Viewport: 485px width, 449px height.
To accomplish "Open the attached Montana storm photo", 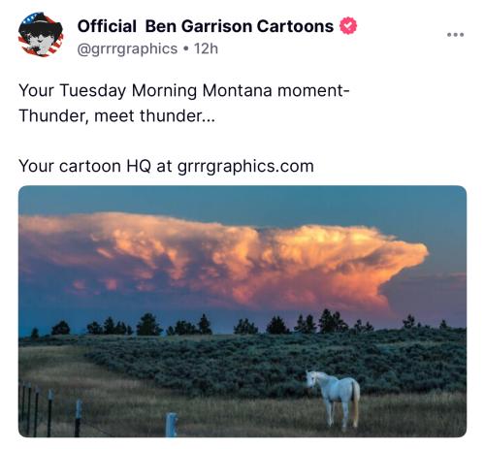I will tap(242, 311).
